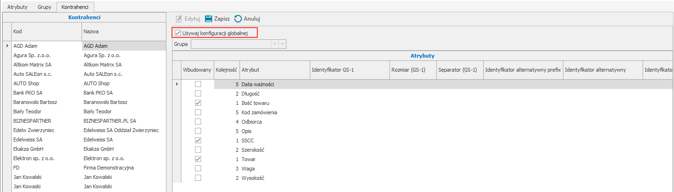The image size is (674, 192).
Task: Click the Zapisz save disk icon
Action: tap(209, 19)
